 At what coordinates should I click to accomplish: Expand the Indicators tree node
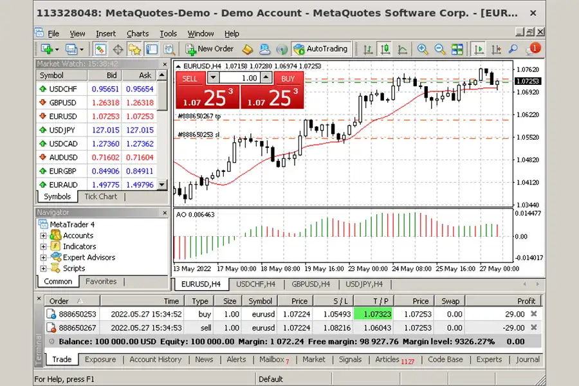point(43,246)
